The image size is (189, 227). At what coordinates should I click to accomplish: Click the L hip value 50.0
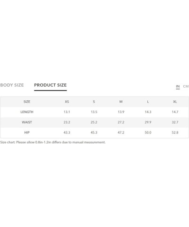point(148,132)
